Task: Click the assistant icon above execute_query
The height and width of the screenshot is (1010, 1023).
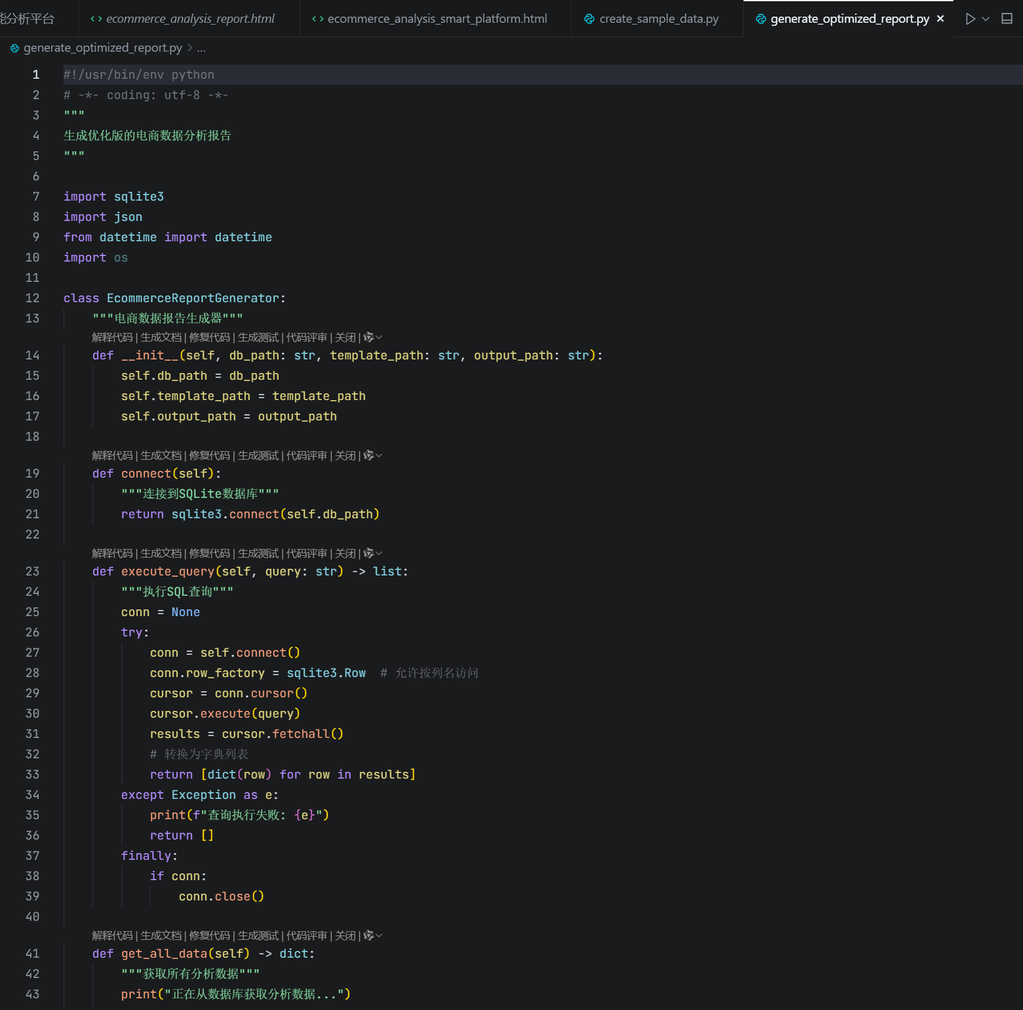Action: (369, 553)
